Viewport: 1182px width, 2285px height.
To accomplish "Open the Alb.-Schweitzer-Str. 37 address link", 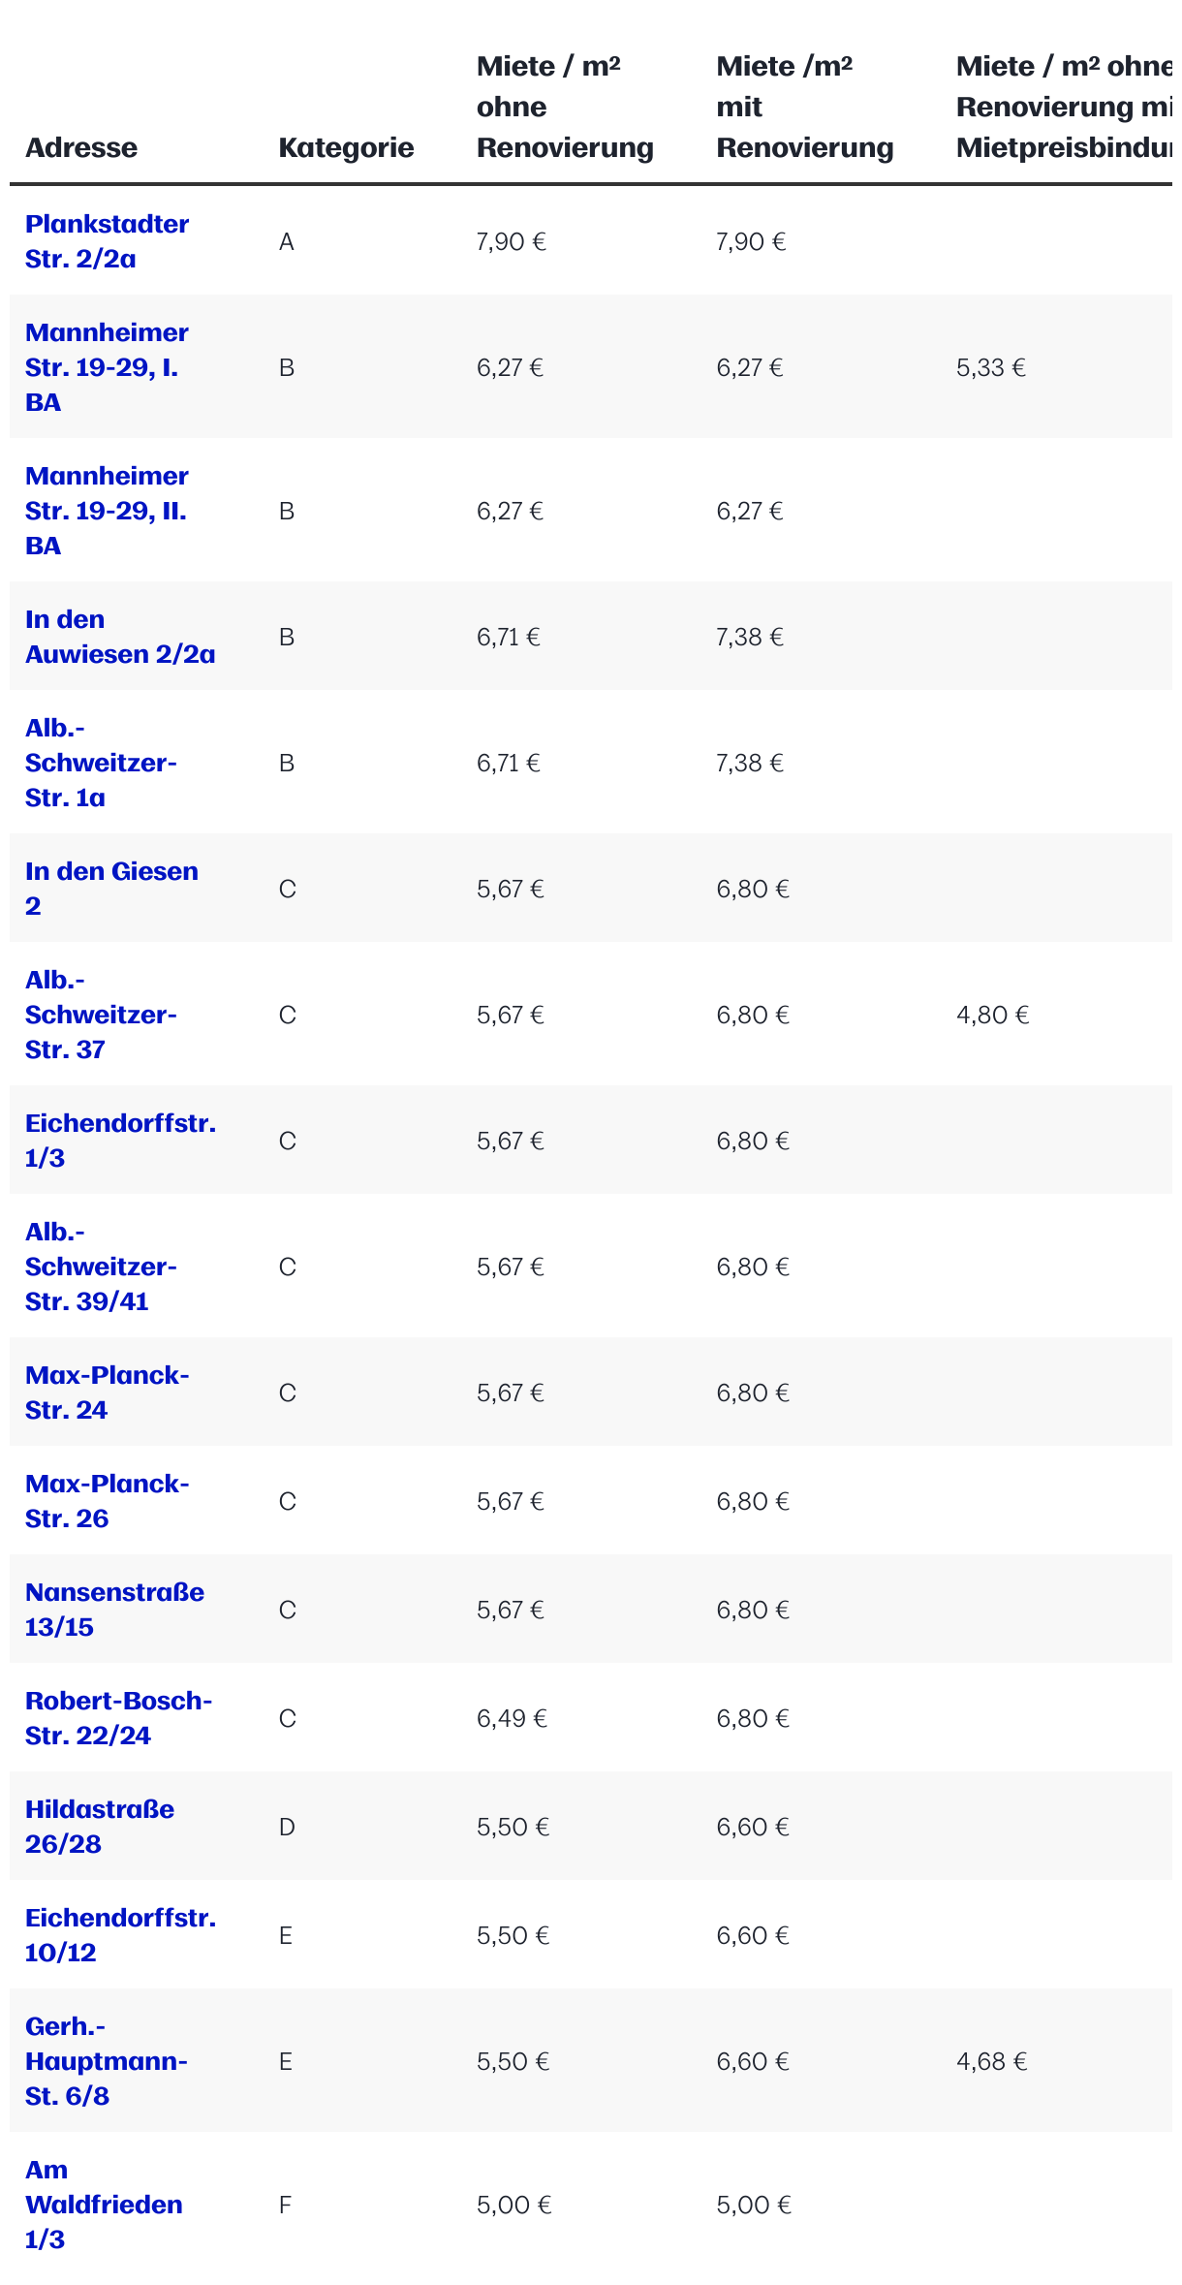I will 101,1015.
